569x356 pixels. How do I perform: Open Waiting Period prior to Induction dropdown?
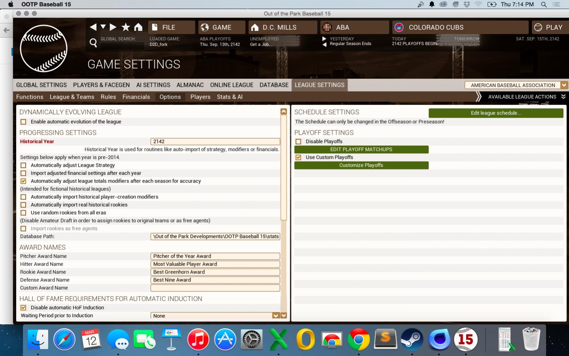coord(276,316)
